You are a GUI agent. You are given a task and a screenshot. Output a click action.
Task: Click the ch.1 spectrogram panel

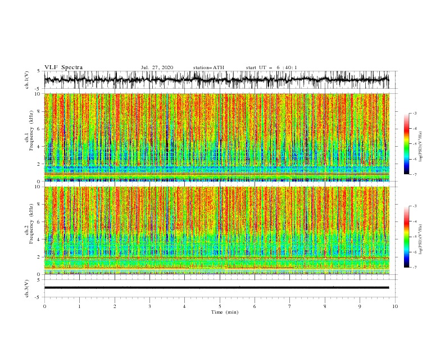click(x=216, y=137)
